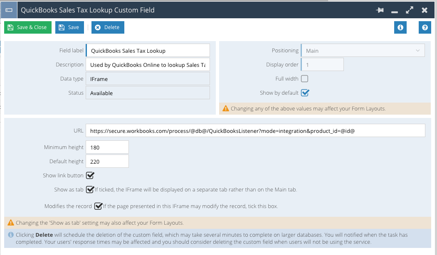Toggle the Show link button checkbox

(90, 175)
